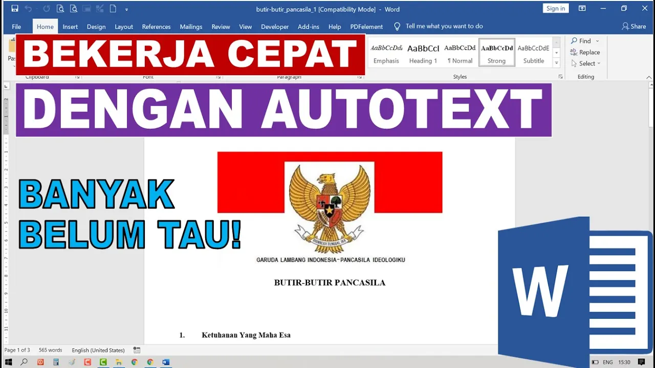Open the Styles pane dialog launcher
The height and width of the screenshot is (368, 655).
coord(560,77)
